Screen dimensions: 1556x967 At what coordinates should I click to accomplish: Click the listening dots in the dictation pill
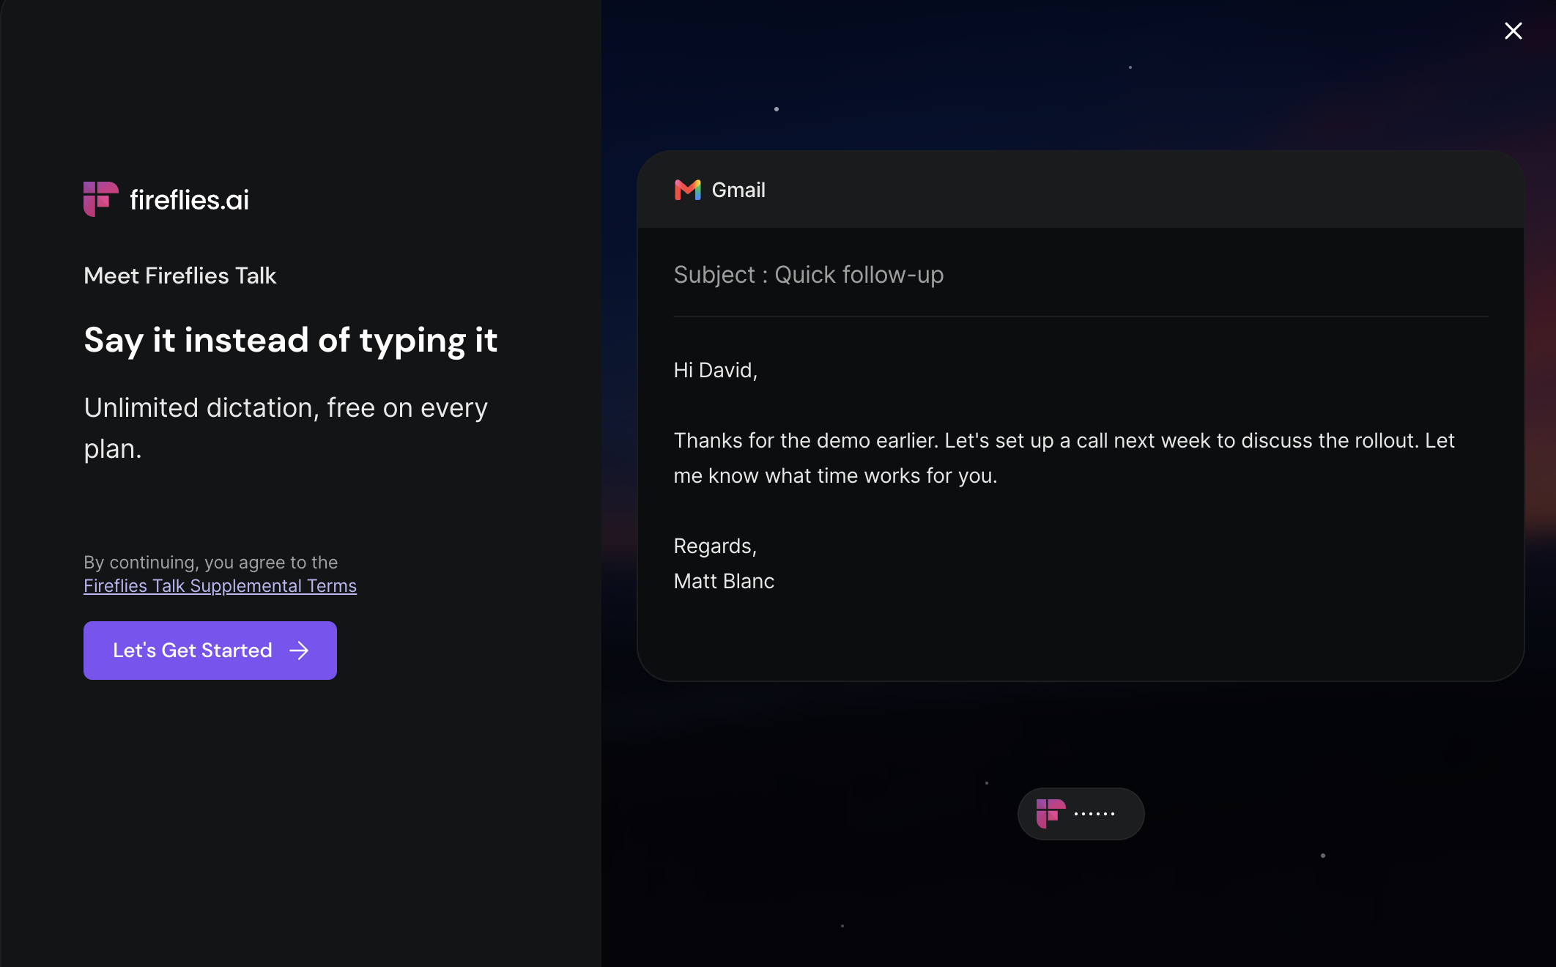[1094, 814]
